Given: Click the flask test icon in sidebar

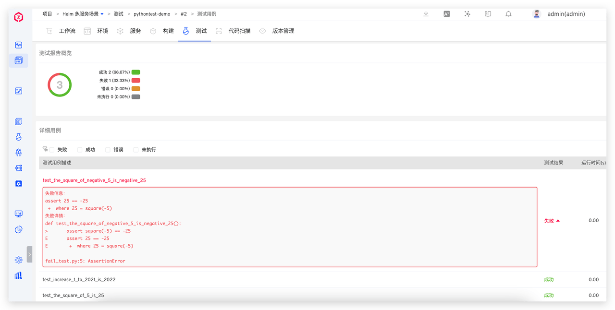Looking at the screenshot, I should tap(19, 137).
